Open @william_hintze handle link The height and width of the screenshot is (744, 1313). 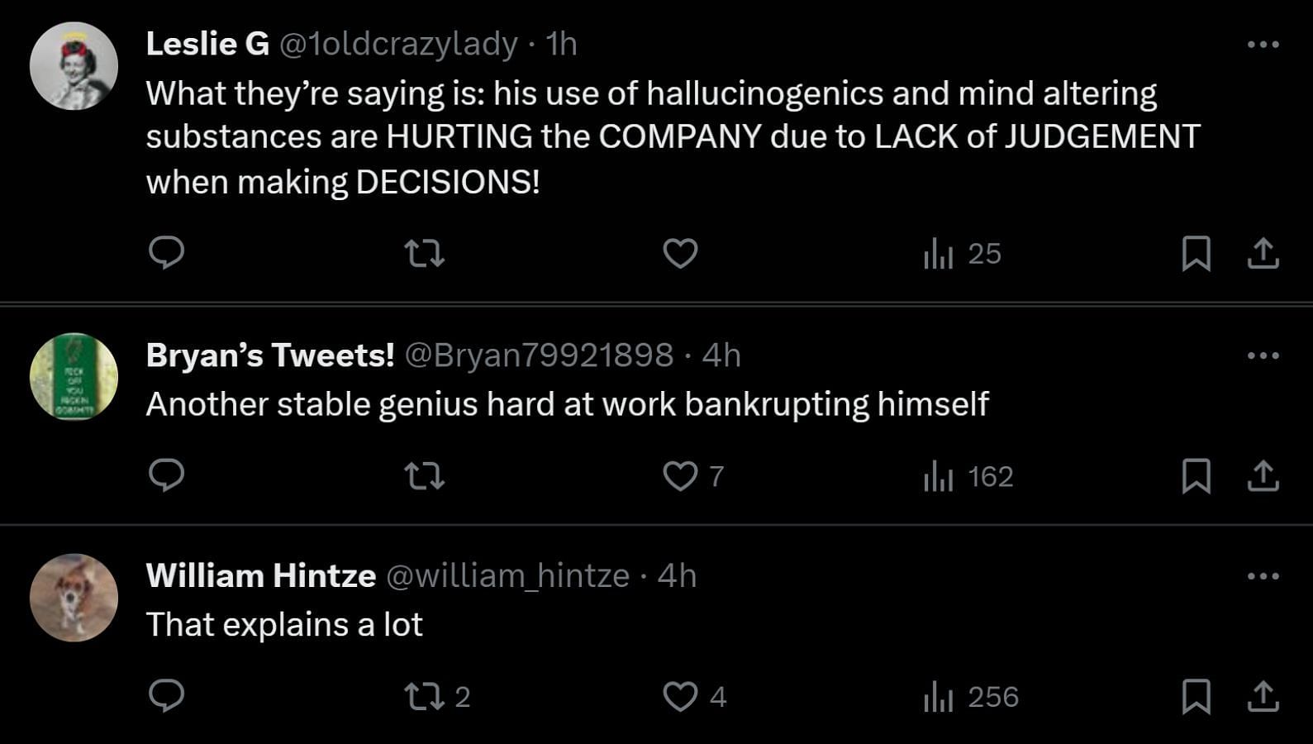[507, 575]
